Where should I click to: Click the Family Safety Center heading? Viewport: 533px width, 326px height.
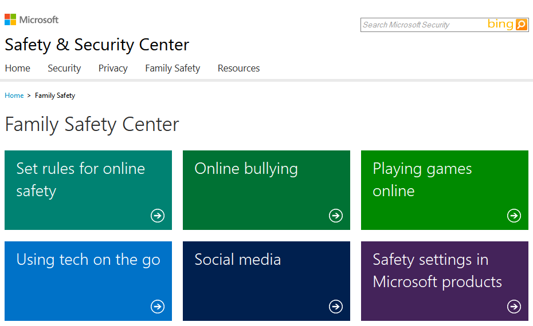[92, 125]
